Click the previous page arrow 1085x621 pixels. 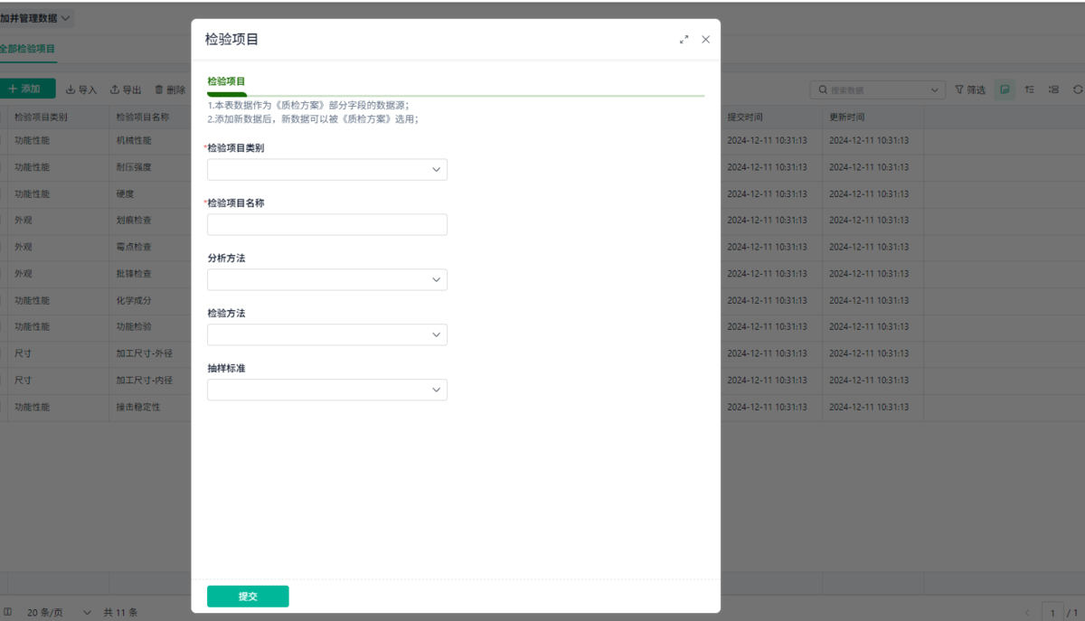click(1027, 613)
